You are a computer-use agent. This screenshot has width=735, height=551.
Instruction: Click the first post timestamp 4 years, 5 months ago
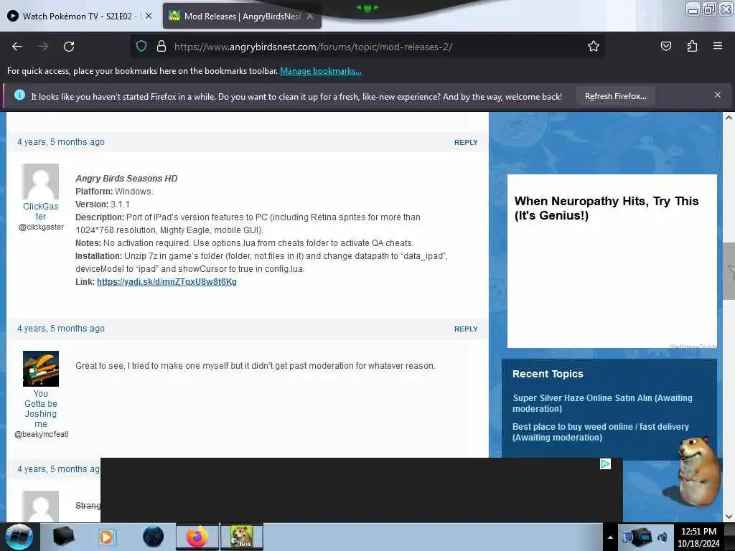click(61, 142)
